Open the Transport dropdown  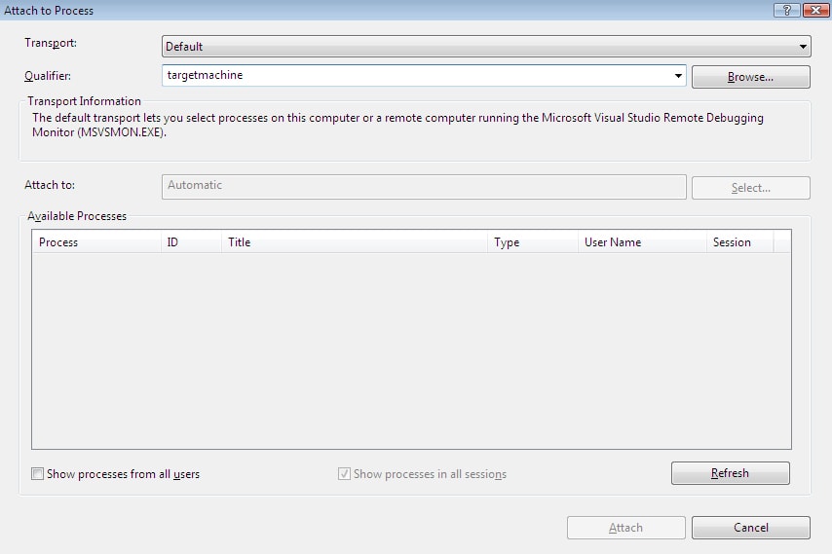[486, 46]
